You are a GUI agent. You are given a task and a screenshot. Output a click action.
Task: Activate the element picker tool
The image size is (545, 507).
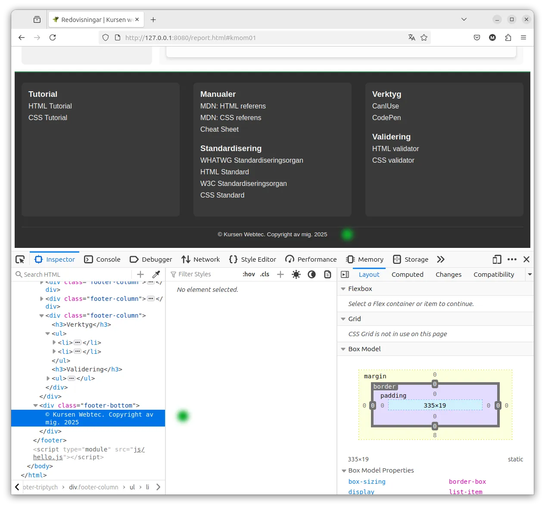coord(20,260)
